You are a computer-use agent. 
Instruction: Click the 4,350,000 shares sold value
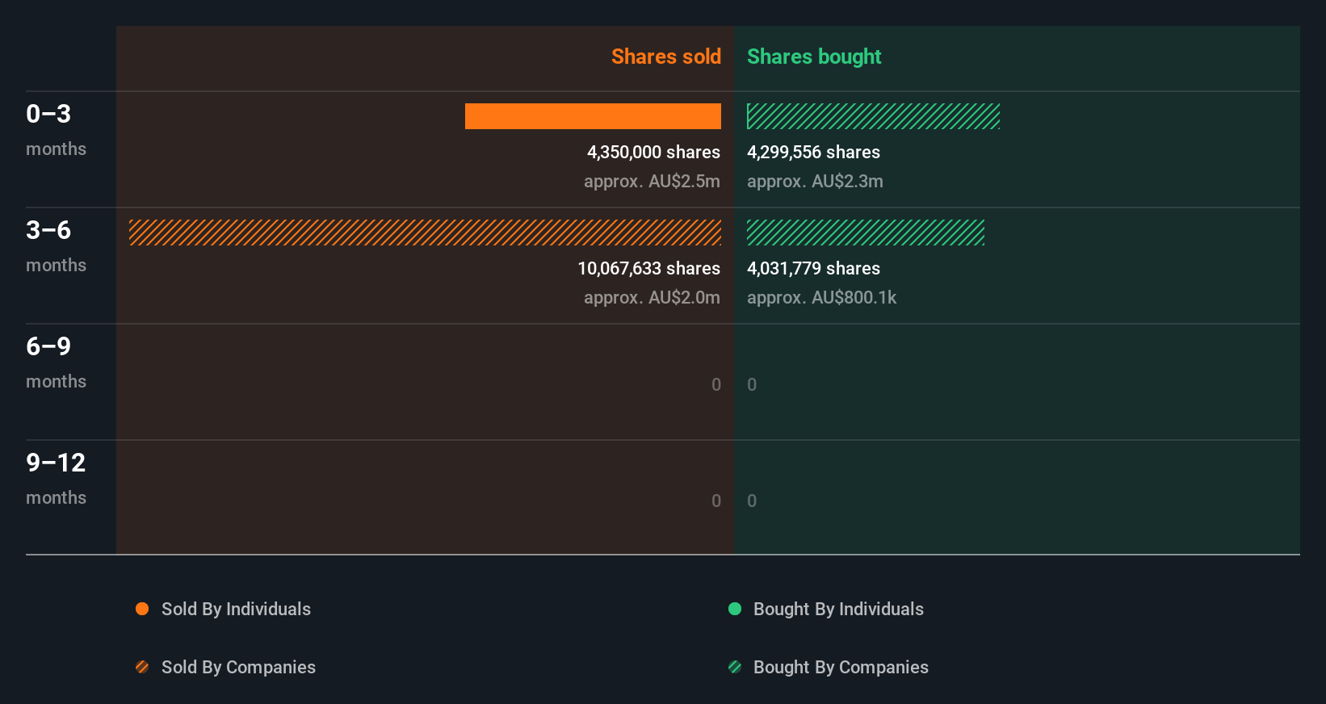653,152
